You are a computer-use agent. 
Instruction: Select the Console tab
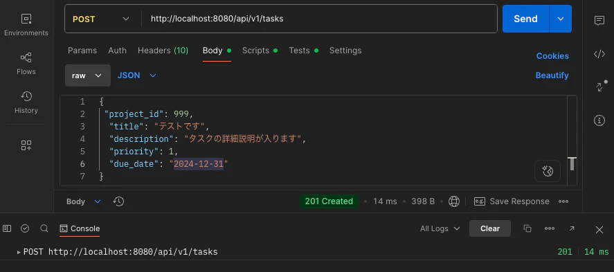(x=80, y=228)
